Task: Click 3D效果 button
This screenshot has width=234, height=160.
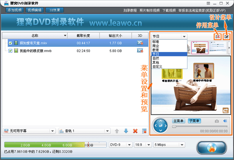Action: click(x=55, y=10)
